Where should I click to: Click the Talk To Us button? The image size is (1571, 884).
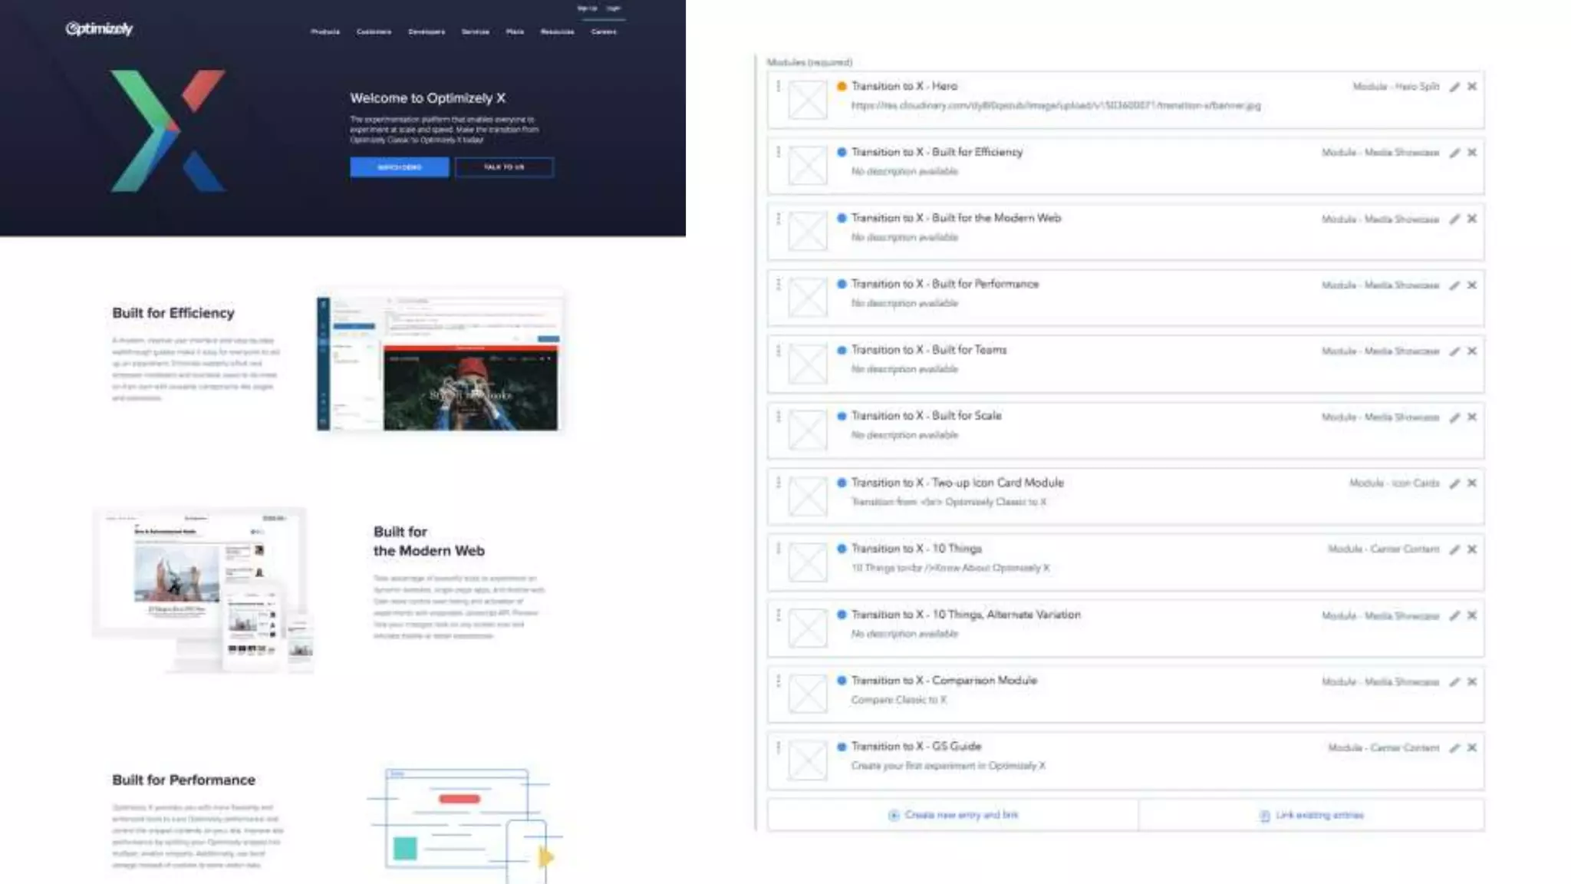click(504, 167)
